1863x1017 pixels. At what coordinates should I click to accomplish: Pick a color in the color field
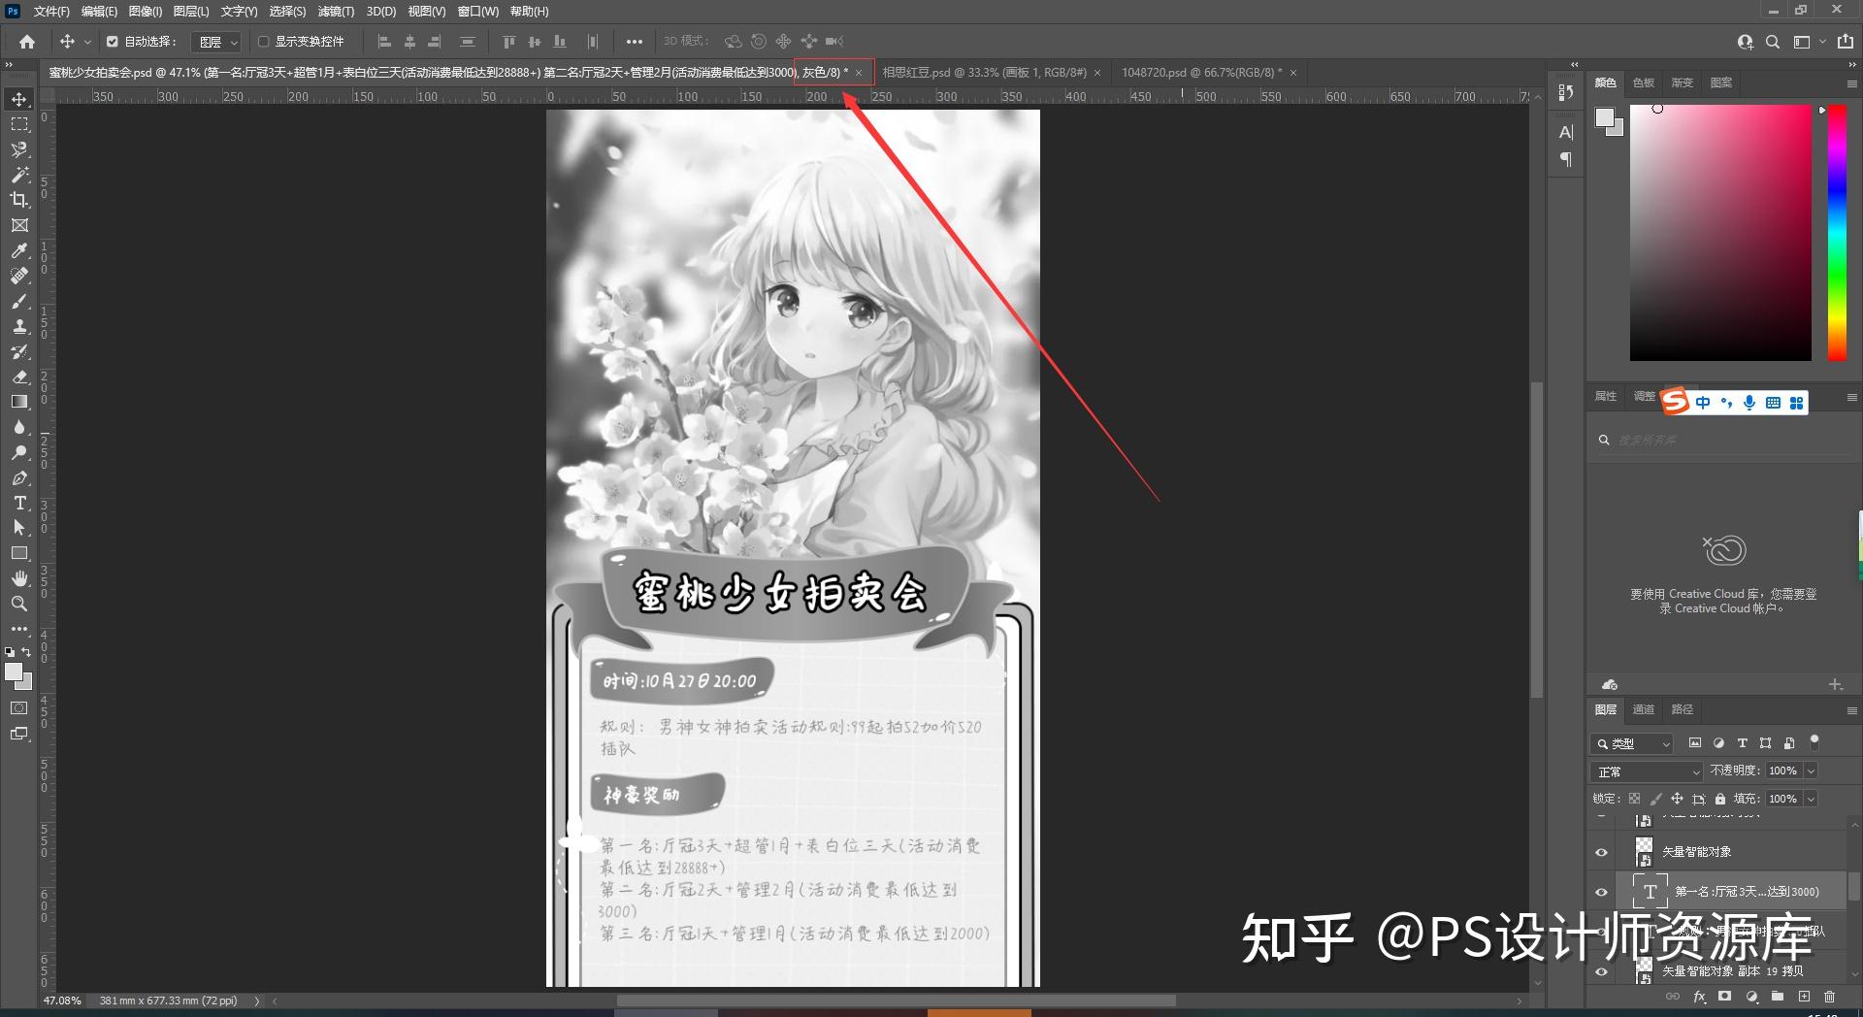click(1720, 233)
